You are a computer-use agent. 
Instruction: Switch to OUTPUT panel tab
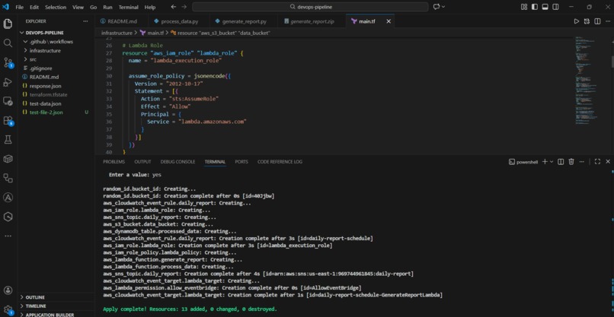coord(142,161)
